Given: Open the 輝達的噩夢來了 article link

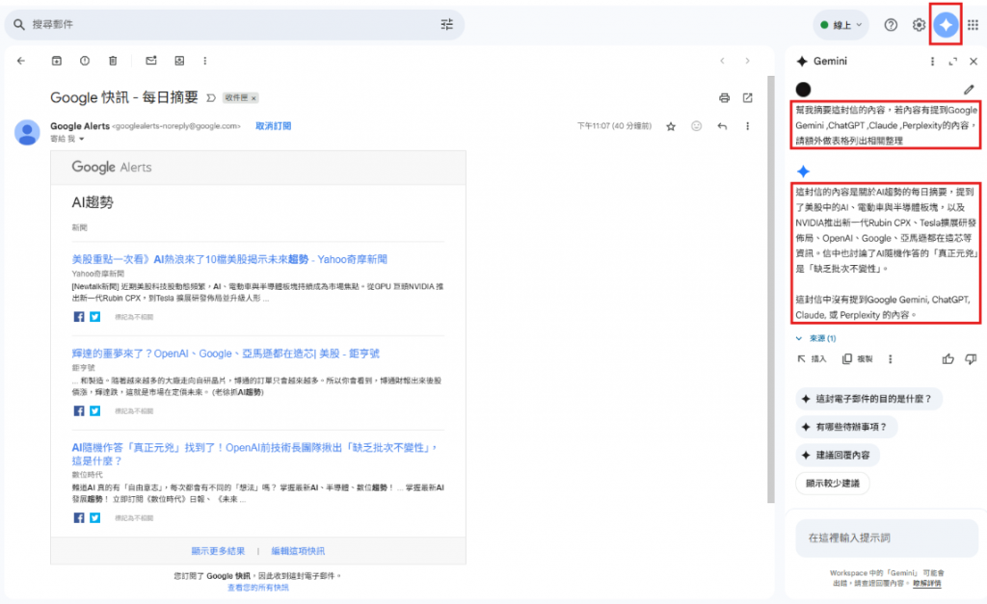Looking at the screenshot, I should click(226, 354).
